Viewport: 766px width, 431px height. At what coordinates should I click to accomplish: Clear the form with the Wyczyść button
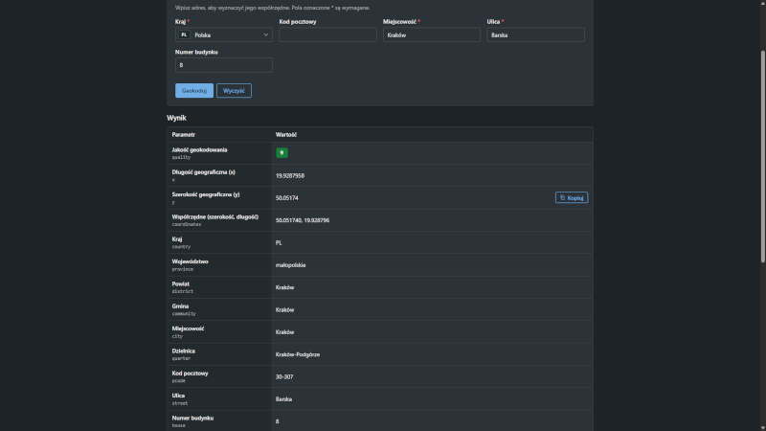pyautogui.click(x=234, y=90)
